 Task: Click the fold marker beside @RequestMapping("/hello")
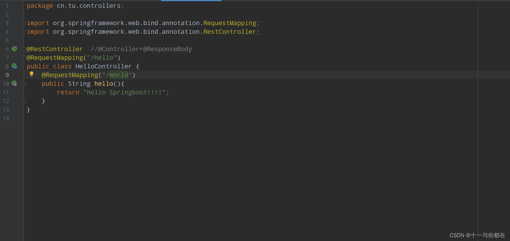pyautogui.click(x=24, y=58)
